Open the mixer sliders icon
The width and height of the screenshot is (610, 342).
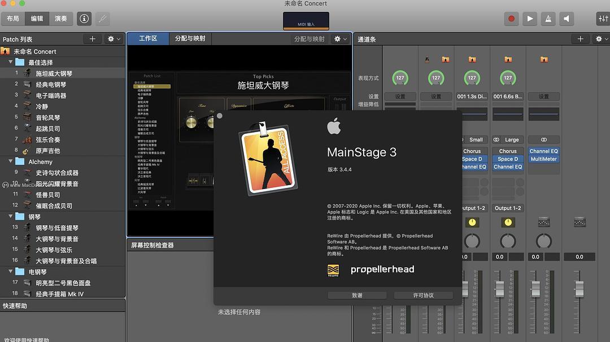coord(603,19)
